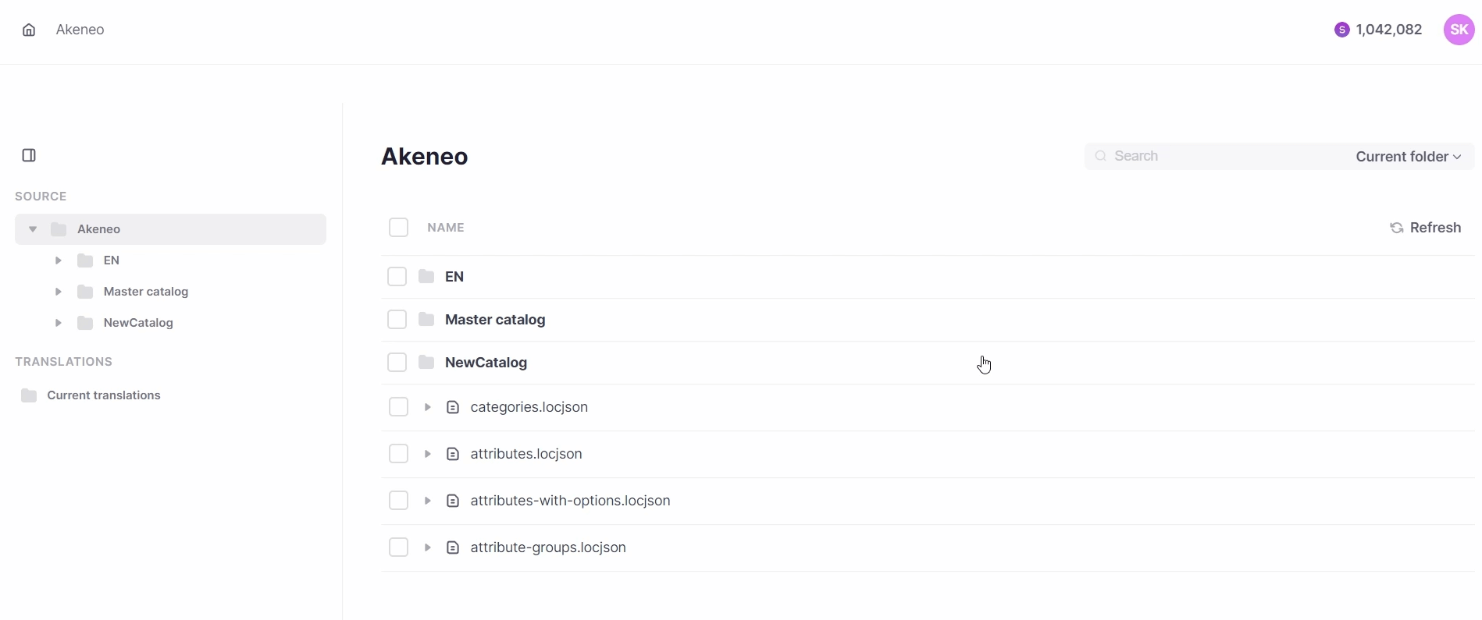Expand the NewCatalog tree arrow
This screenshot has width=1482, height=620.
(x=59, y=323)
